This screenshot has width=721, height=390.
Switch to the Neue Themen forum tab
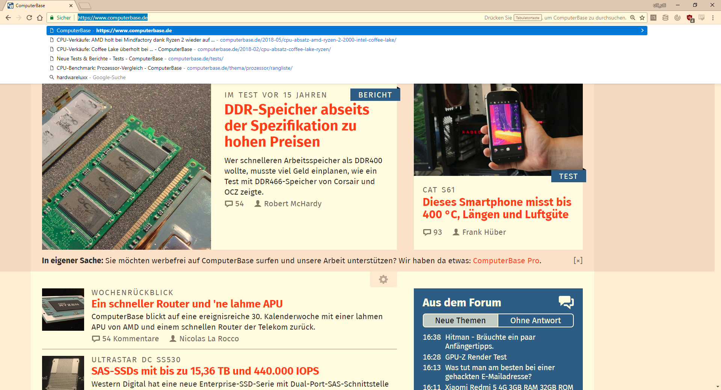pos(460,321)
